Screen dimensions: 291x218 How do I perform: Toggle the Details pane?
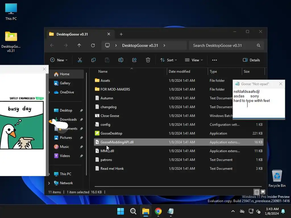click(251, 60)
